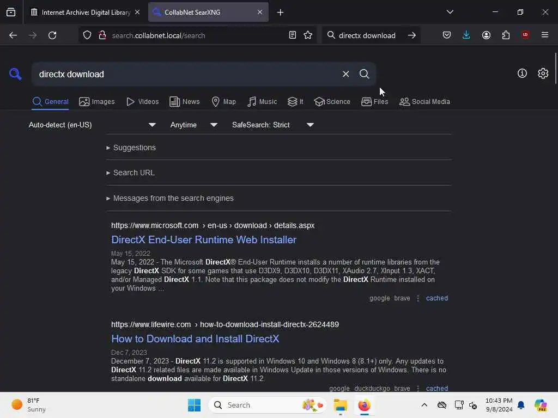Submit search with the magnifier button

click(x=364, y=74)
